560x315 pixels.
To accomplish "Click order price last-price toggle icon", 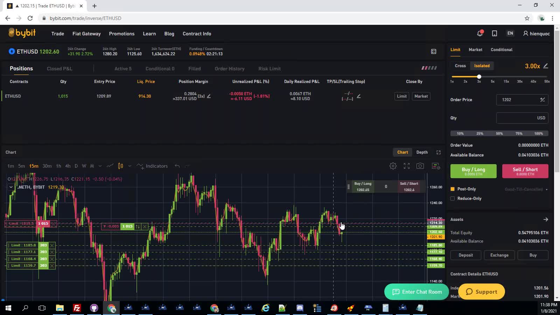I will click(542, 100).
